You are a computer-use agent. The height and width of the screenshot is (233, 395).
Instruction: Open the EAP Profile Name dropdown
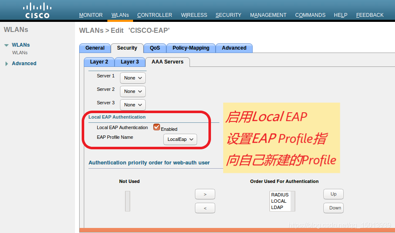tap(180, 139)
